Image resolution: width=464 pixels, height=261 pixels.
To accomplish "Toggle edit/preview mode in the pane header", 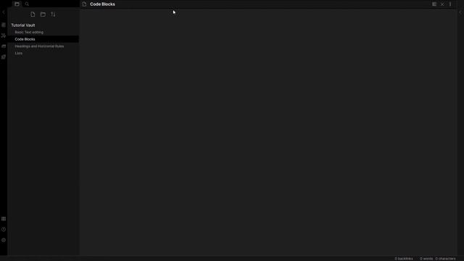I will (434, 4).
